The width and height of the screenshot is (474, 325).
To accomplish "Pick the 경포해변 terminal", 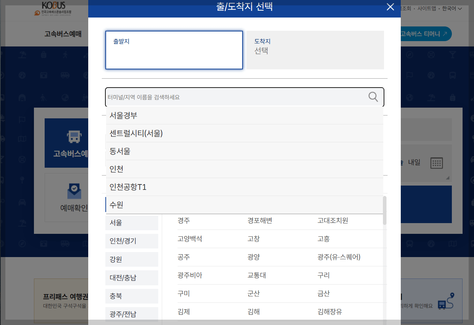I will coord(260,221).
